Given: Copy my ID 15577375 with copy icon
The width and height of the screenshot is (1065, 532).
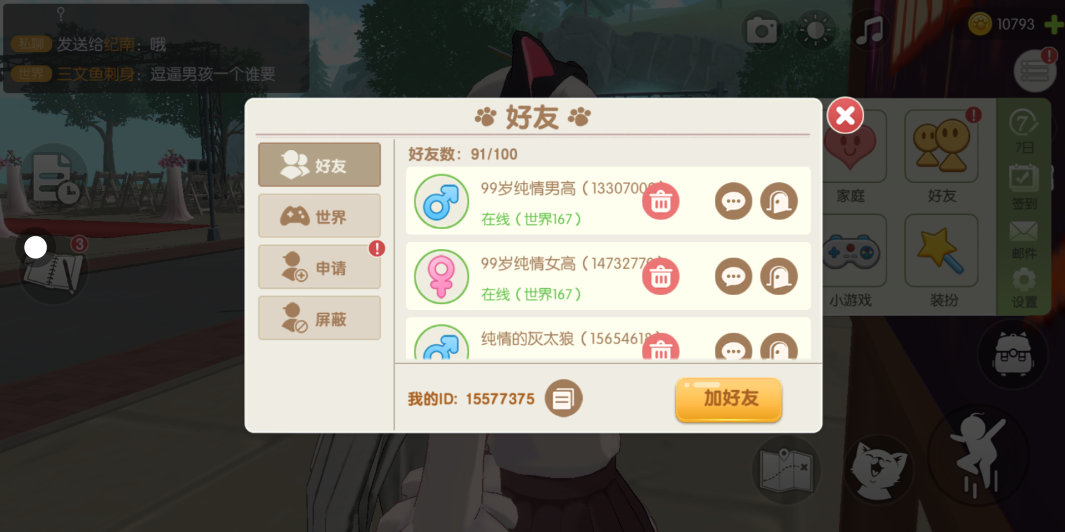Looking at the screenshot, I should pyautogui.click(x=563, y=398).
